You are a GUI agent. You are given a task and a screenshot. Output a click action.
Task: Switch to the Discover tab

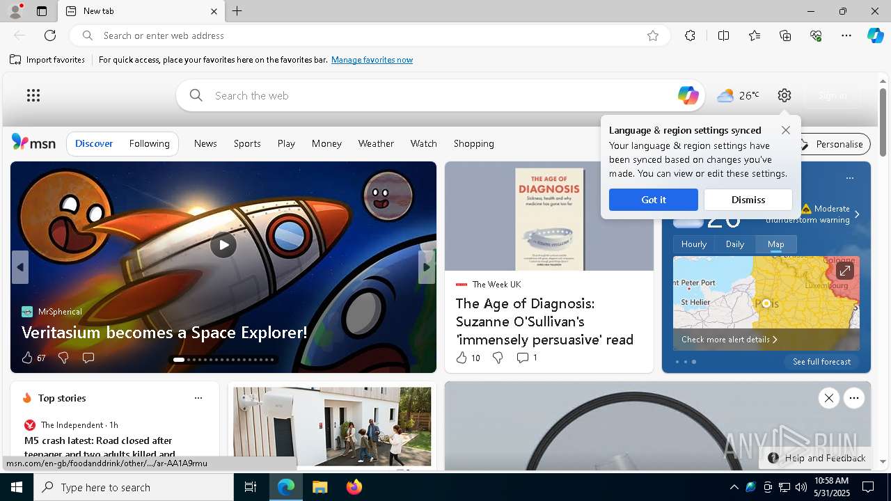tap(94, 143)
